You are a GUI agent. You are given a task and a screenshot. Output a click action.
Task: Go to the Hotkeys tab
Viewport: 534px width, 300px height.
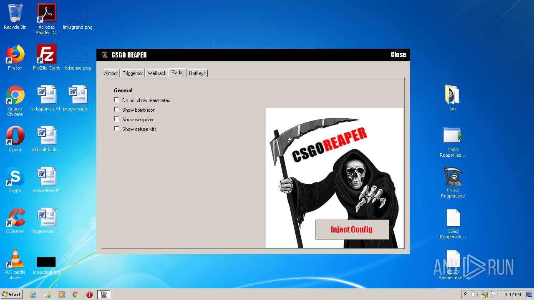[x=197, y=73]
